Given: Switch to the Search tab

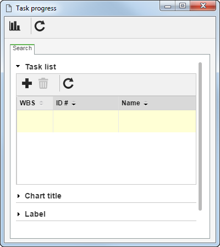Looking at the screenshot, I should click(22, 49).
